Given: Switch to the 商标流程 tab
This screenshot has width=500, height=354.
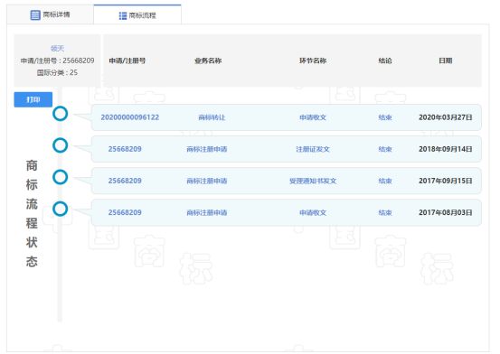Looking at the screenshot, I should point(137,15).
